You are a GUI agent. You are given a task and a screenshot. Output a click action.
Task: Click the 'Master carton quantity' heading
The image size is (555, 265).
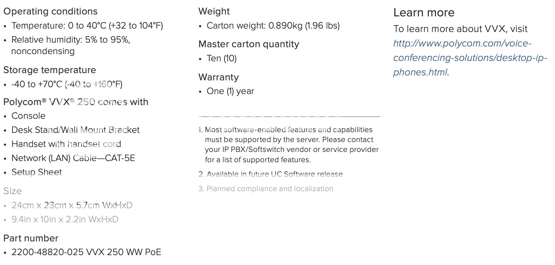249,44
